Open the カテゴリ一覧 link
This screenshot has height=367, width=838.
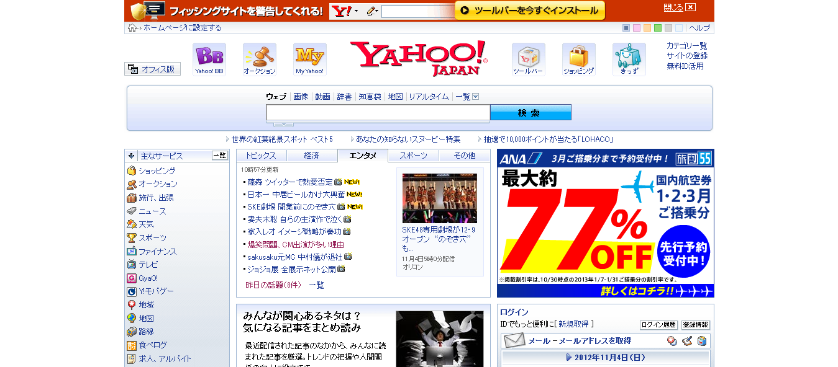[687, 46]
